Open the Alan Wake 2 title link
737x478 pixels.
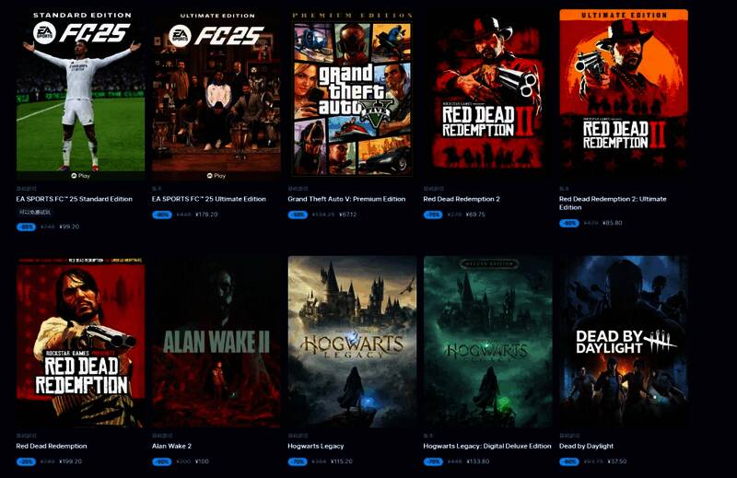point(171,446)
